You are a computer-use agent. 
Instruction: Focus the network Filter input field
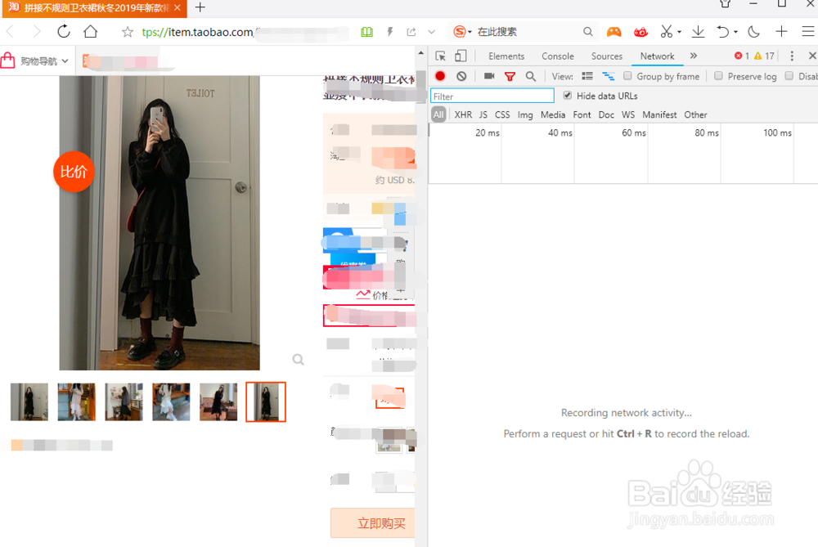(492, 96)
